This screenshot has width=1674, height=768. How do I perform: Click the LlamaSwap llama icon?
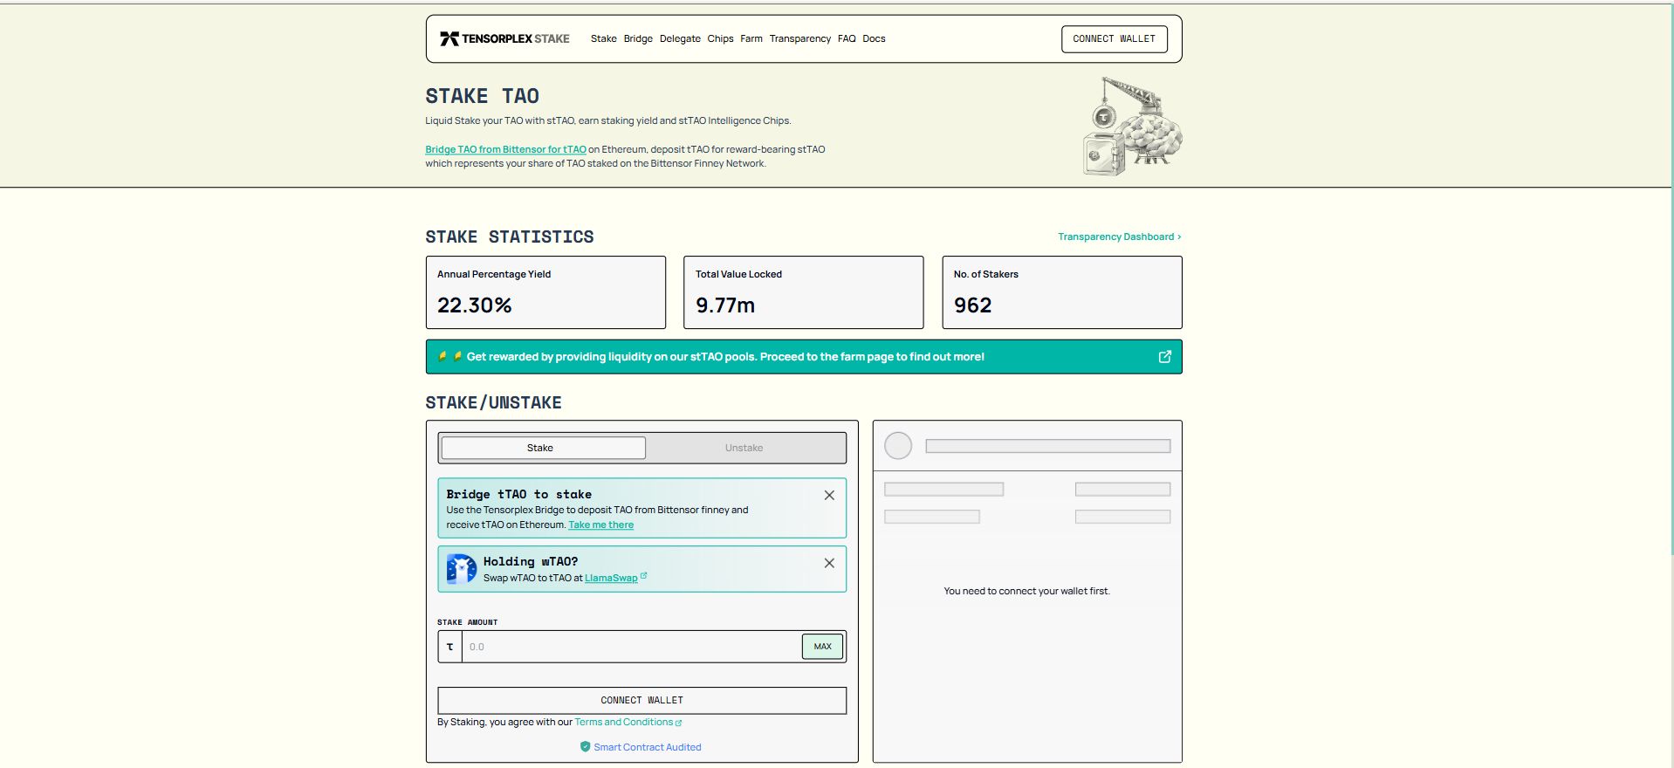coord(461,569)
